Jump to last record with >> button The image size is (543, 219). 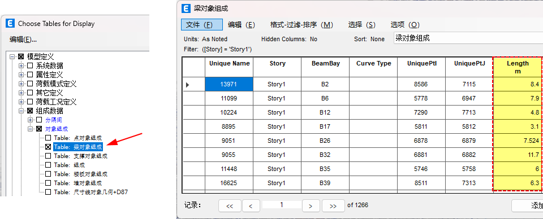pos(333,206)
